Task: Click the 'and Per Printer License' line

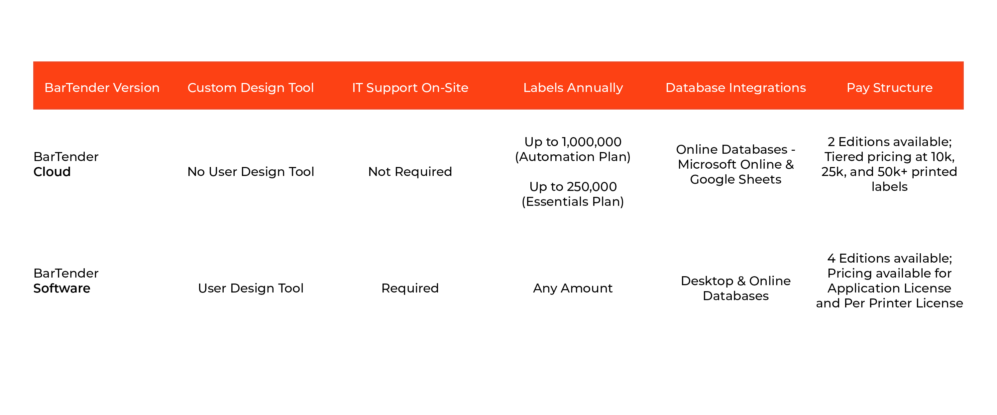Action: [889, 303]
